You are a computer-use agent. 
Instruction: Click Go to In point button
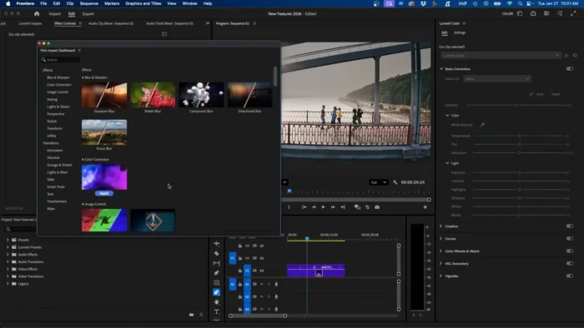pyautogui.click(x=305, y=207)
